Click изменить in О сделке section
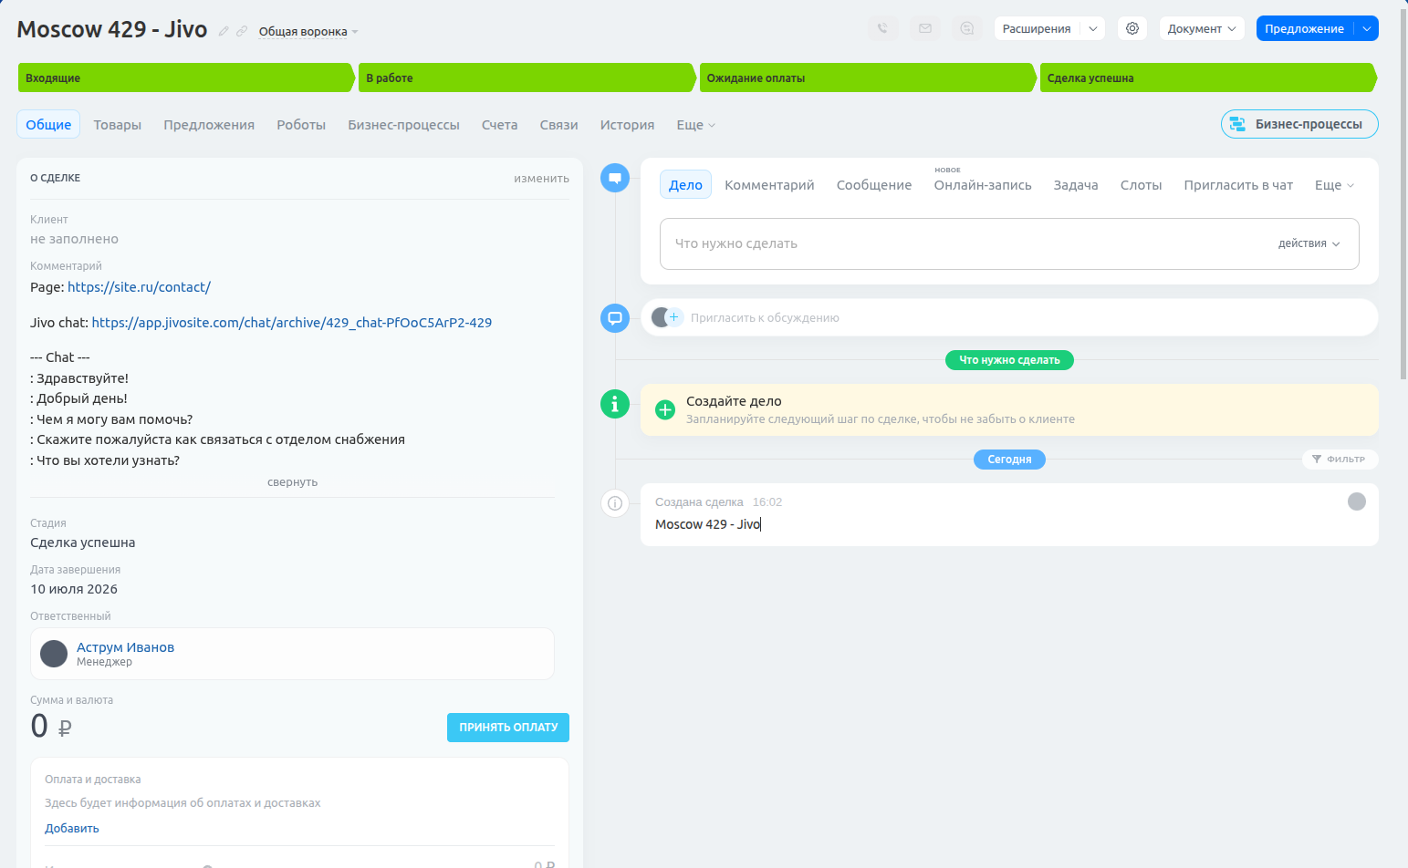Viewport: 1408px width, 868px height. (x=541, y=179)
